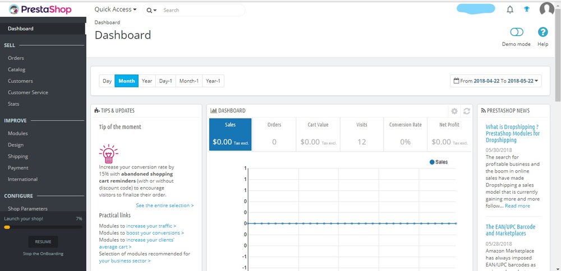Click into the Search input field
Screen dimensions: 561x271
[202, 10]
